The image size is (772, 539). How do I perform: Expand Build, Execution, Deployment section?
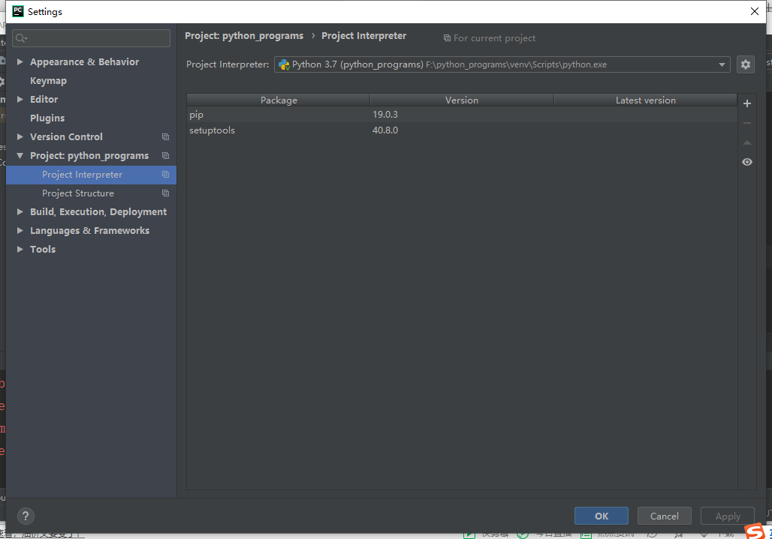(x=20, y=211)
